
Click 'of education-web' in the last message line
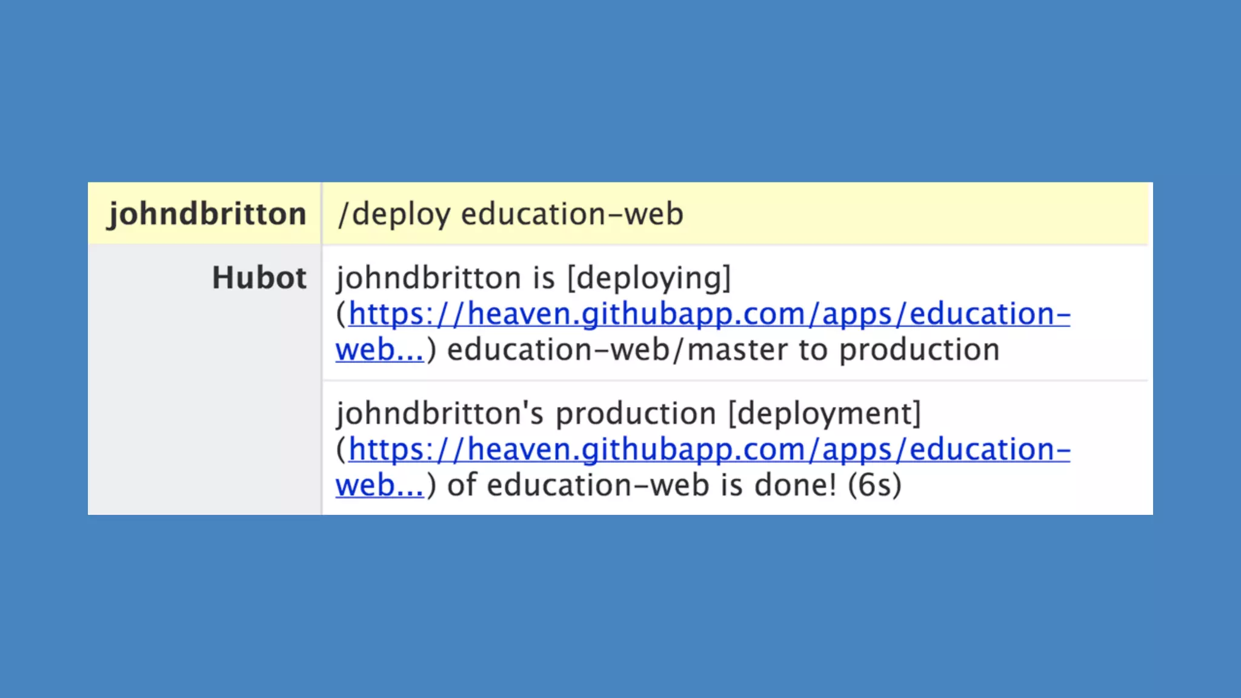pos(577,486)
